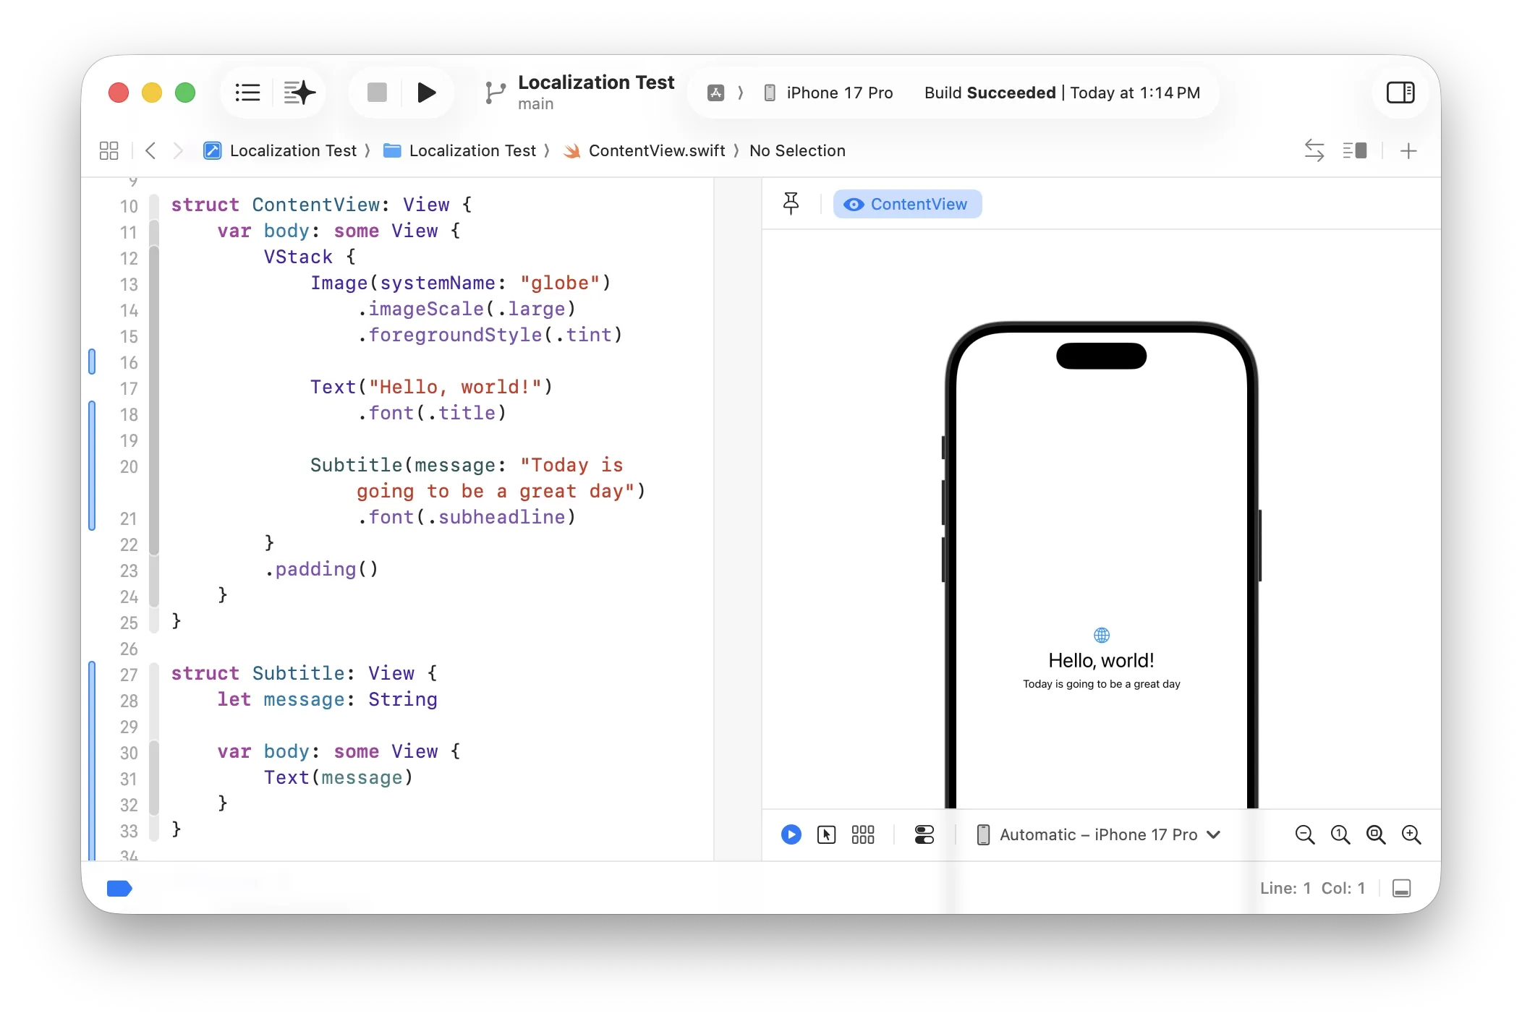
Task: Pin the preview with the pin icon
Action: tap(791, 203)
